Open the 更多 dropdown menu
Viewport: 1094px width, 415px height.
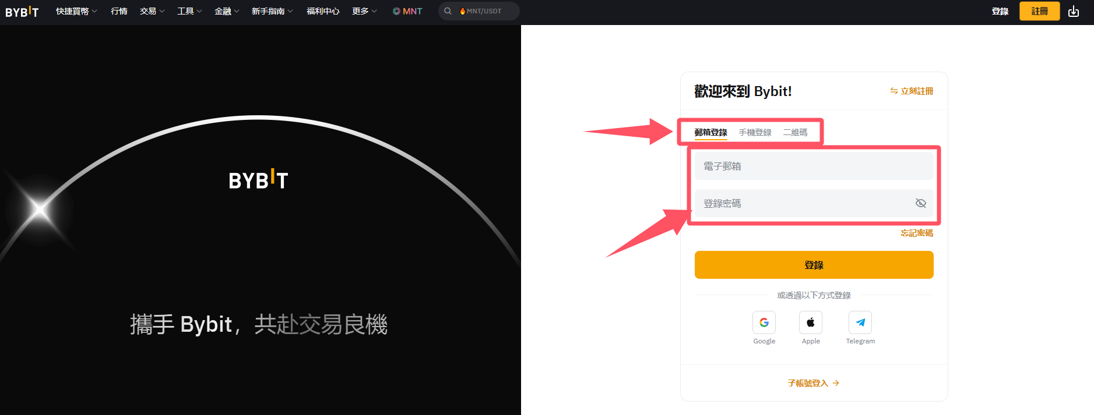pos(364,11)
